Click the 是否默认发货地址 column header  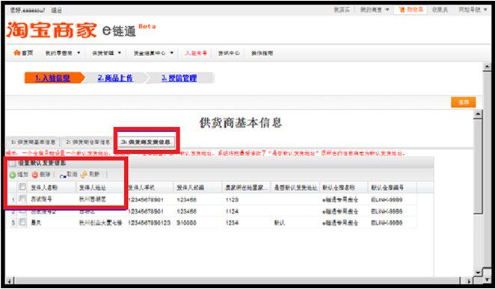pos(295,188)
